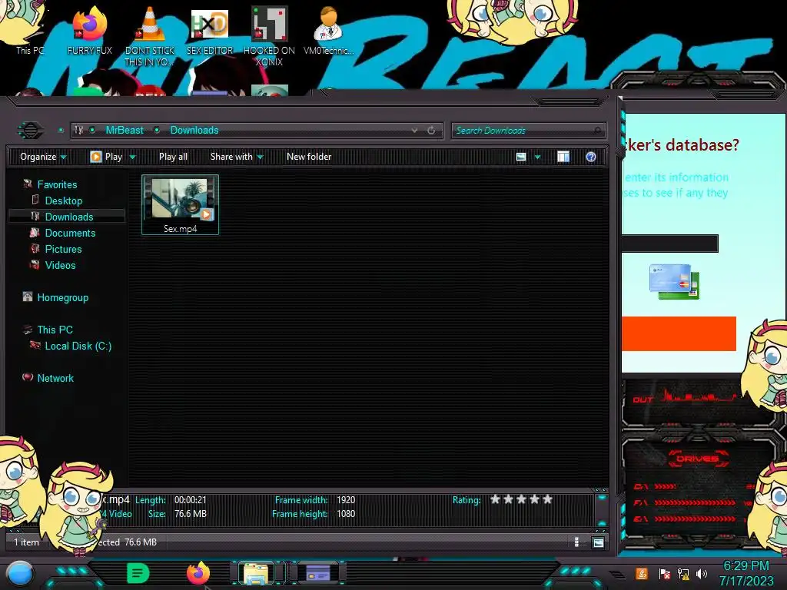Image resolution: width=787 pixels, height=590 pixels.
Task: Expand the view options dropdown arrow
Action: point(537,157)
